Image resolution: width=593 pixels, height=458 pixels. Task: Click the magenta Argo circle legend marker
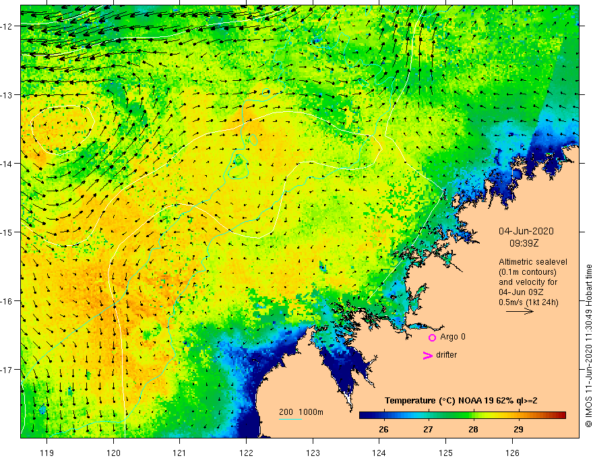point(432,337)
